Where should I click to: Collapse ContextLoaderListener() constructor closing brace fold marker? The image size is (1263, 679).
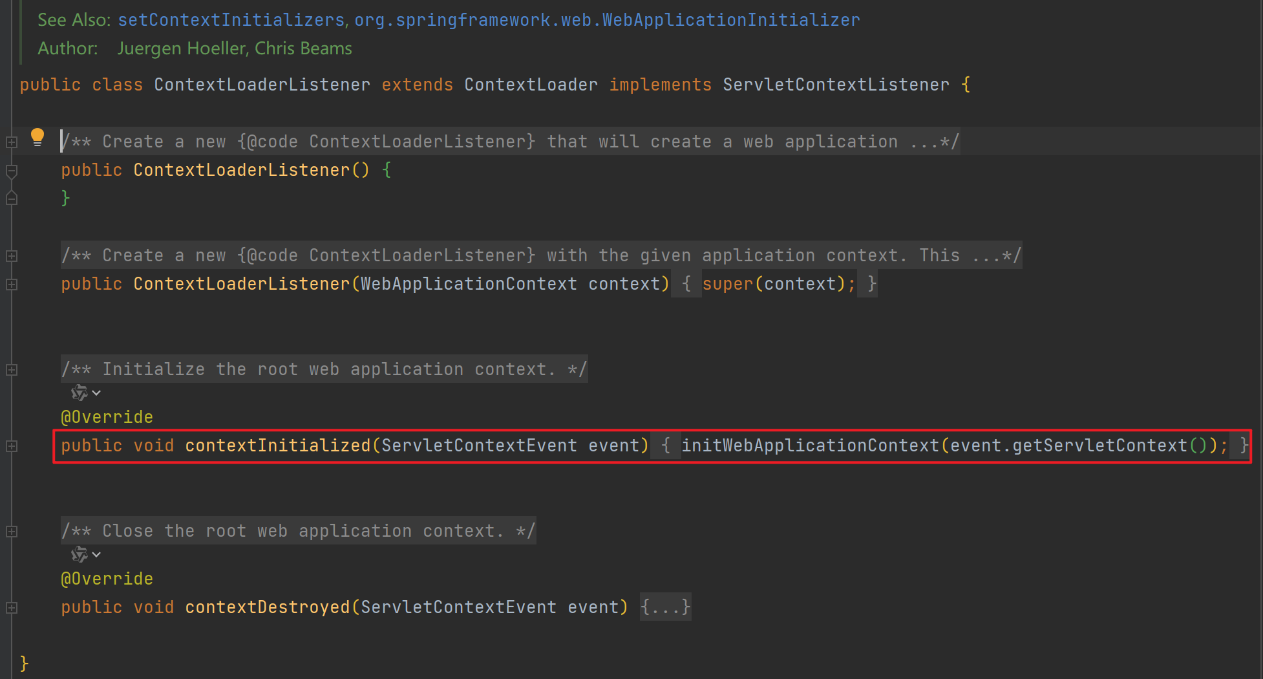coord(12,199)
